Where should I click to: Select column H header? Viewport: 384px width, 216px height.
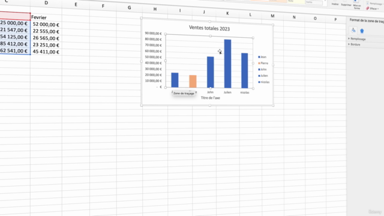(155, 9)
